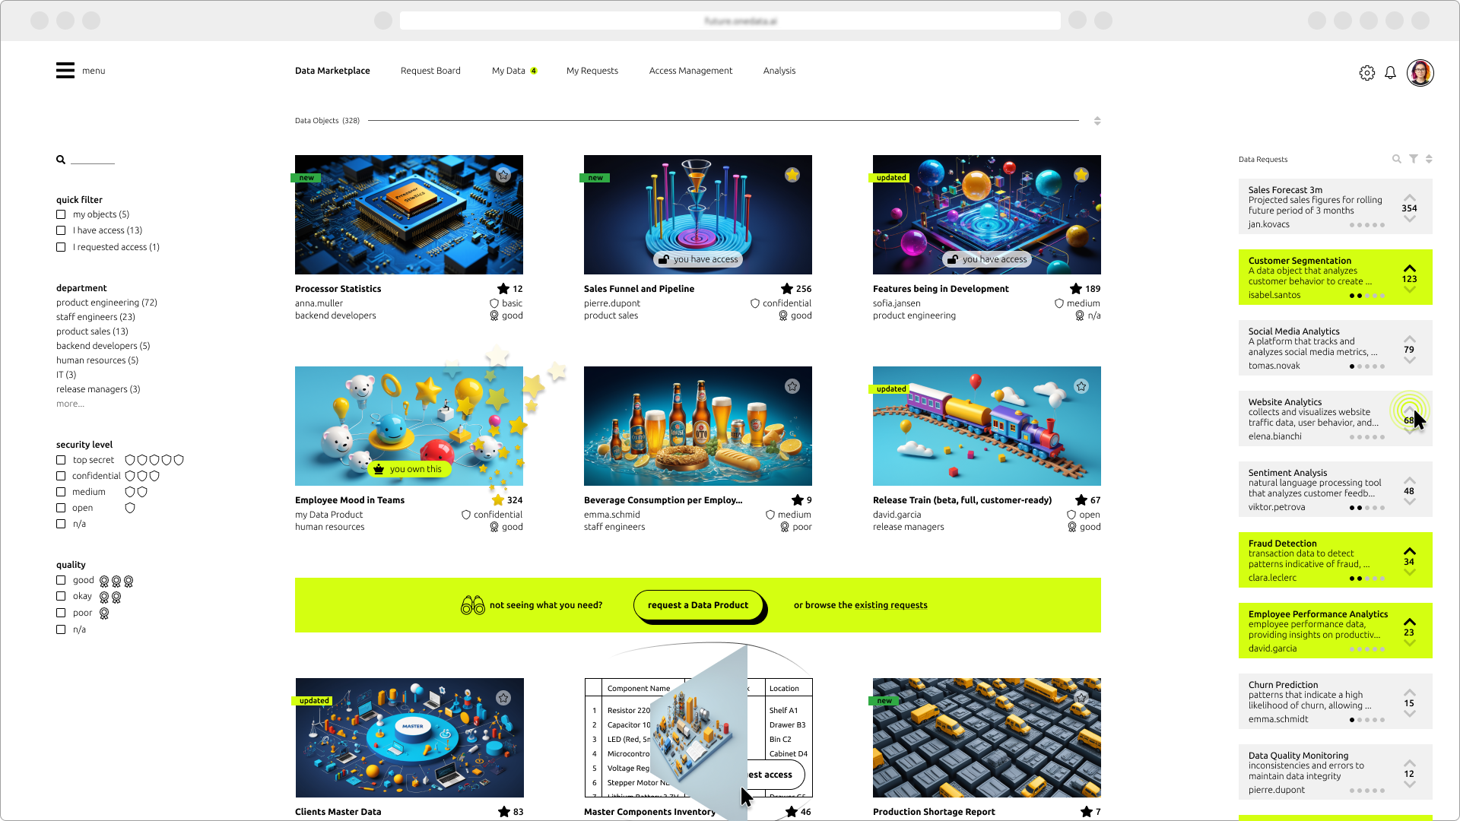1460x821 pixels.
Task: Open the filter icon in Data Requests
Action: pos(1414,159)
